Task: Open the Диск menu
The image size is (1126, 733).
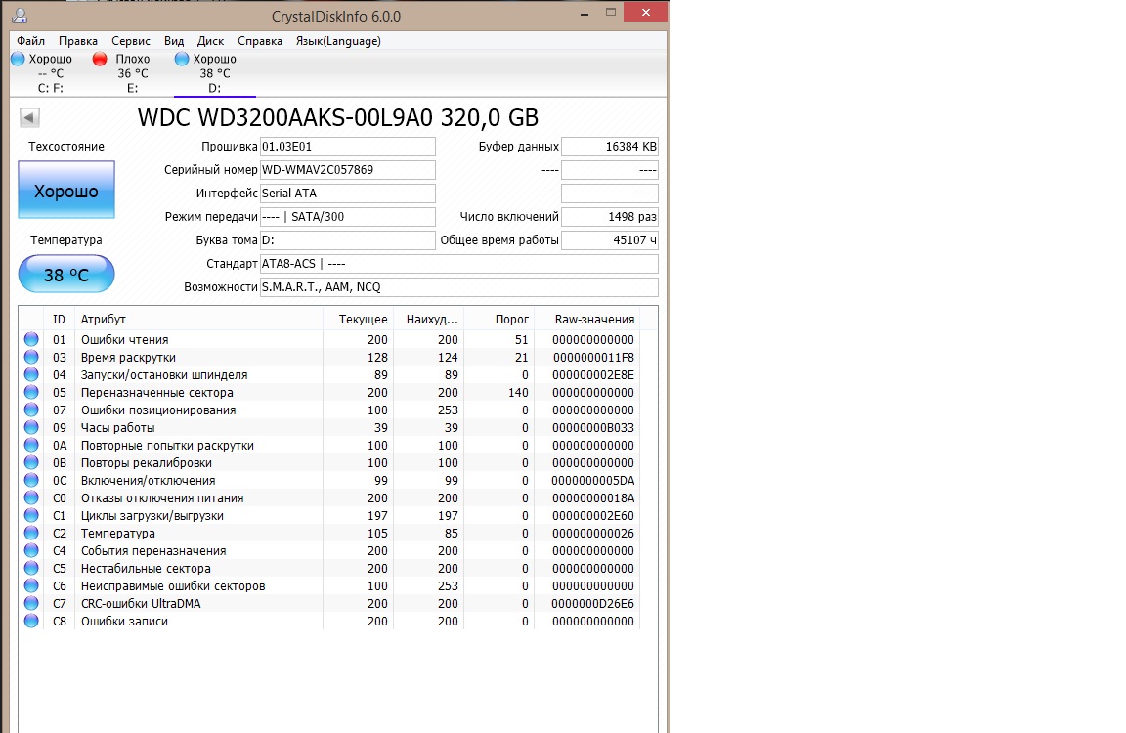Action: point(210,41)
